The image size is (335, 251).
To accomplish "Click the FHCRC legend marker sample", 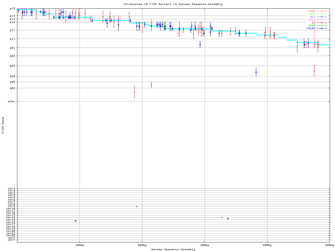I will coord(322,28).
